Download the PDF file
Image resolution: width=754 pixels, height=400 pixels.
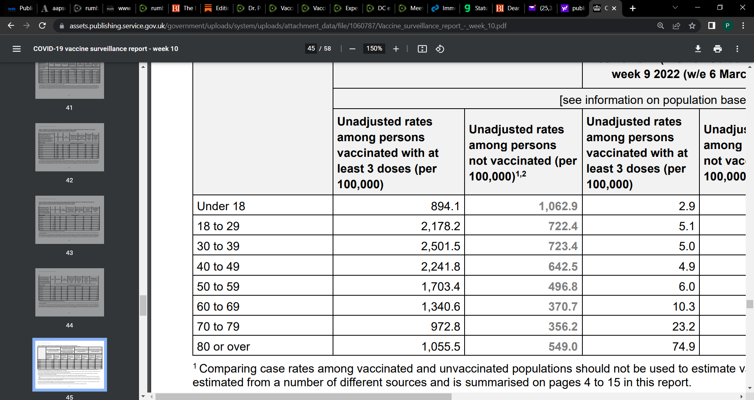click(698, 49)
